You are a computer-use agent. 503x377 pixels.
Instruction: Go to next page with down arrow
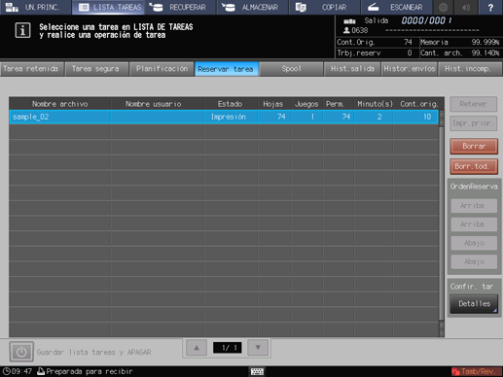coord(258,348)
